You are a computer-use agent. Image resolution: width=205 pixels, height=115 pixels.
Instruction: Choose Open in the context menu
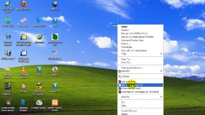[x=141, y=27]
